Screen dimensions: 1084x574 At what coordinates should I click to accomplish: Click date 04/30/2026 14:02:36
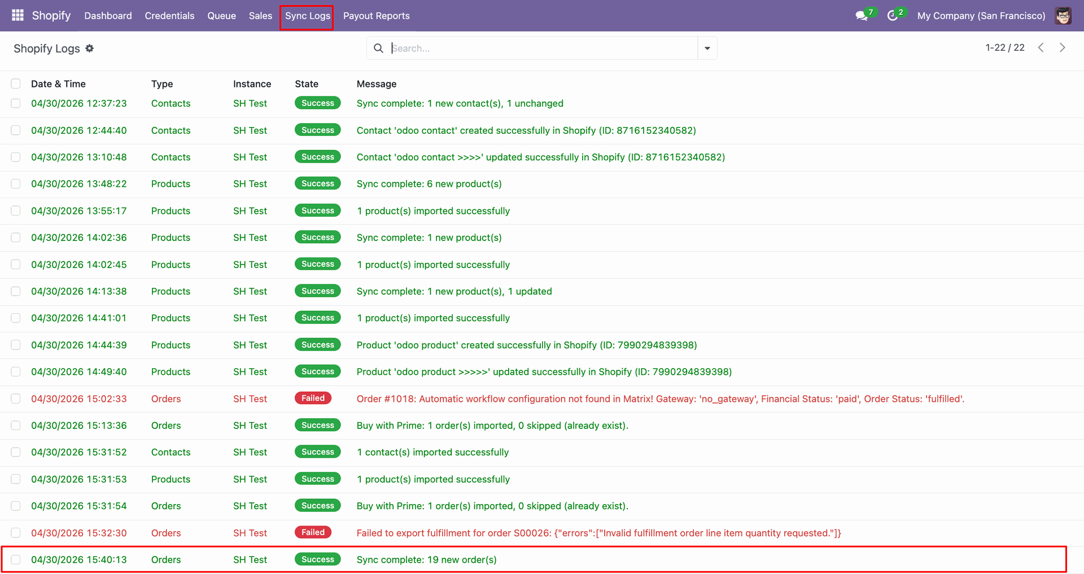click(x=79, y=238)
